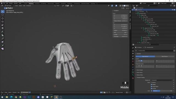This screenshot has height=99, width=176.
Task: Select the Roll tool
Action: click(x=2, y=38)
